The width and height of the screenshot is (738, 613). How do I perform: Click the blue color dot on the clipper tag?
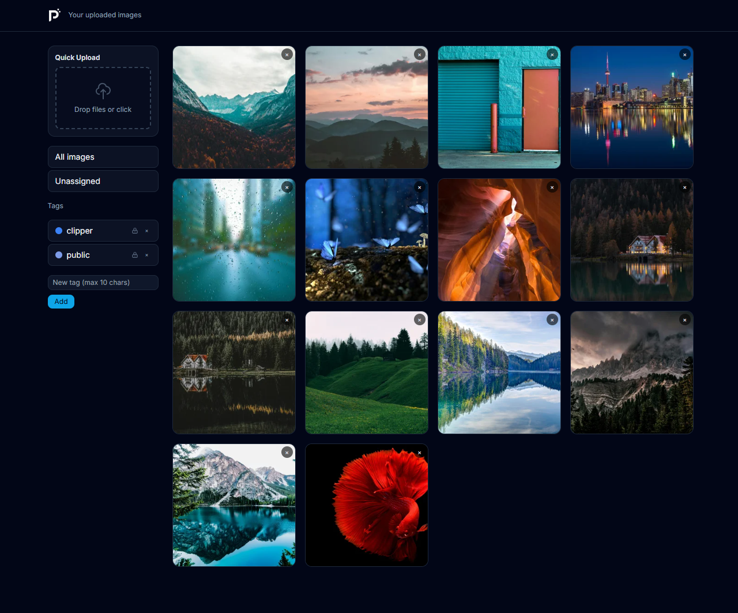pyautogui.click(x=58, y=231)
